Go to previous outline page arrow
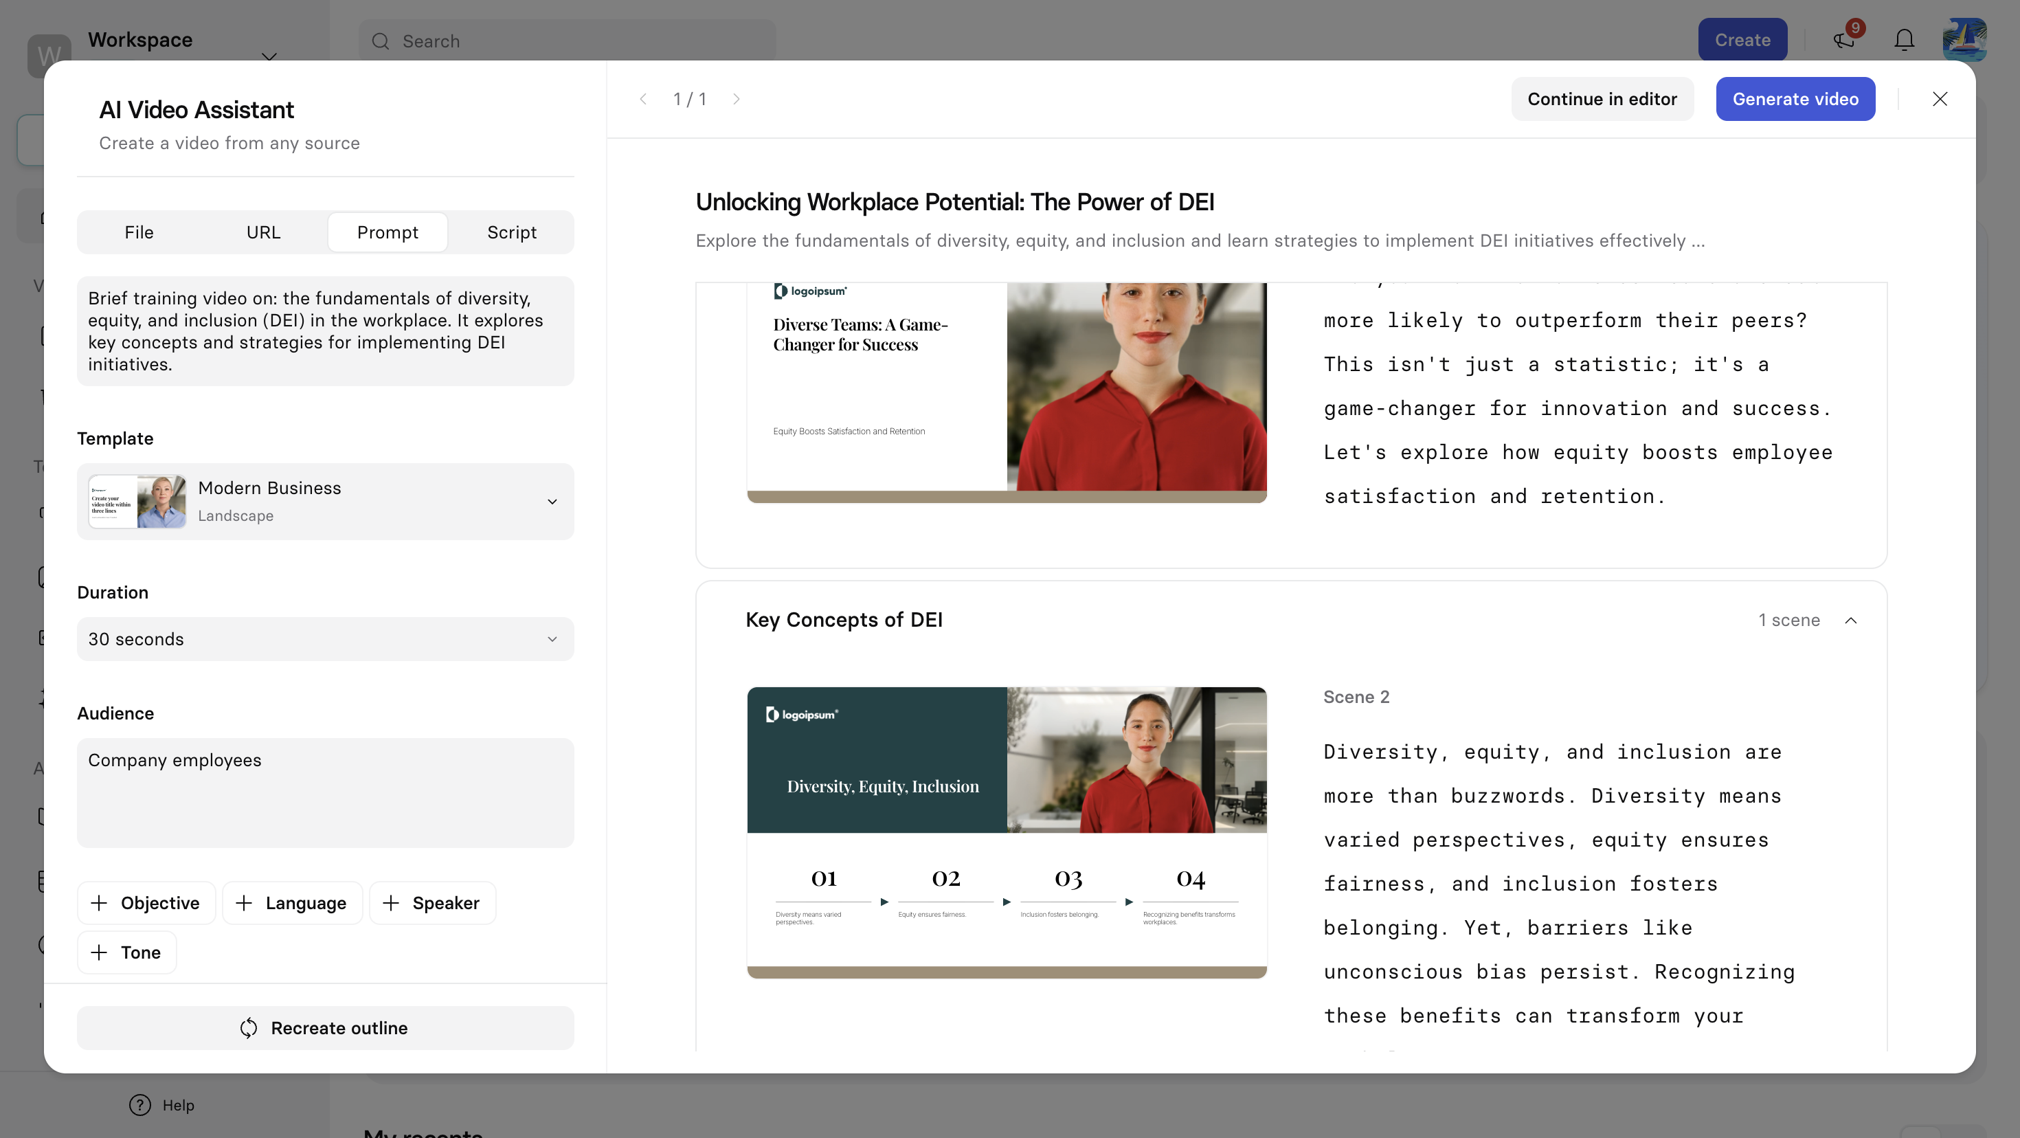The image size is (2020, 1138). point(643,99)
